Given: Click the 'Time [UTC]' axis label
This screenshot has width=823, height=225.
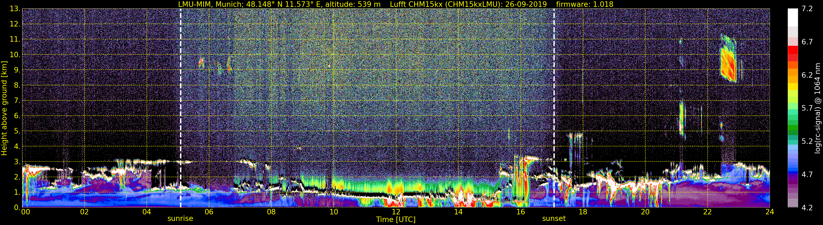Looking at the screenshot, I should [396, 220].
